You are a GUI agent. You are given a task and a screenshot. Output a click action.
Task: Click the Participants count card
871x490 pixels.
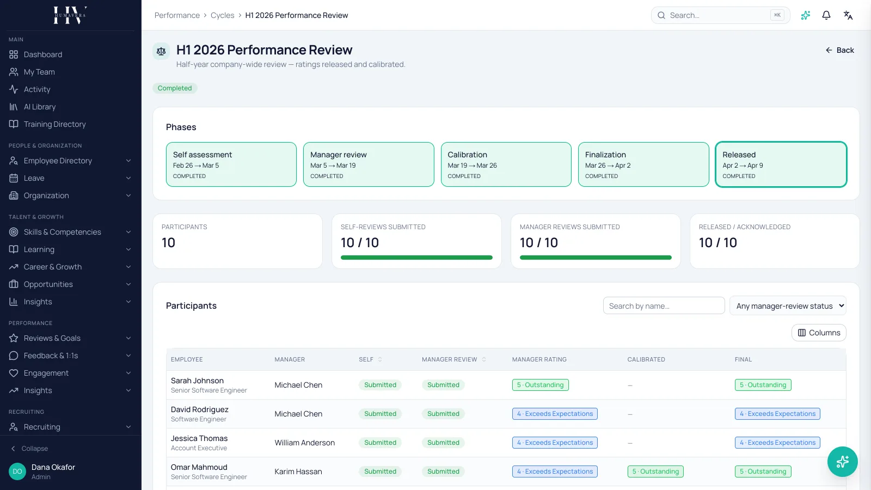(x=237, y=241)
